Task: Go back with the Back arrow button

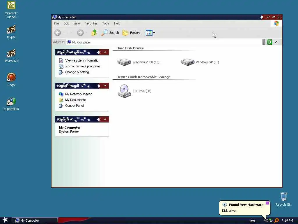Action: click(x=58, y=33)
